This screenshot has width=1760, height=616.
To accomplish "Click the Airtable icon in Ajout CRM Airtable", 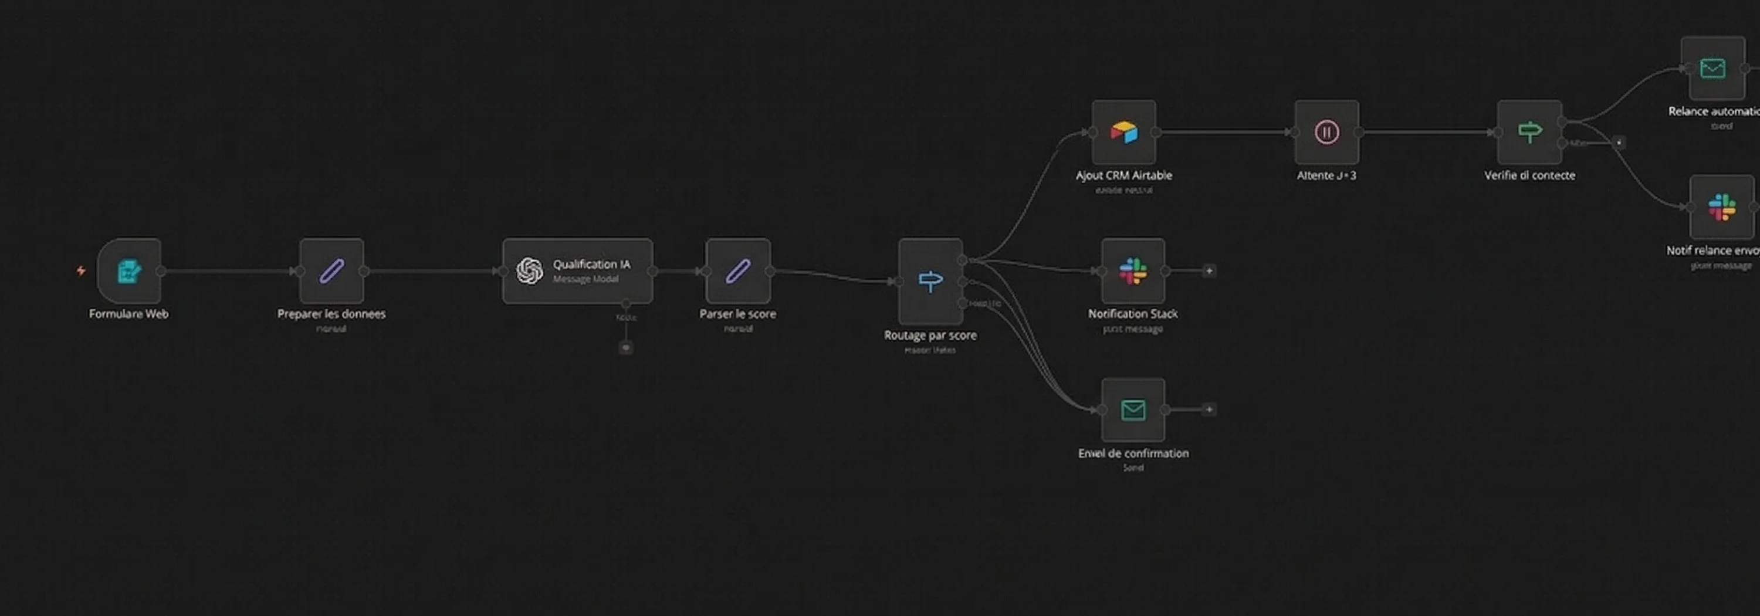I will tap(1124, 132).
